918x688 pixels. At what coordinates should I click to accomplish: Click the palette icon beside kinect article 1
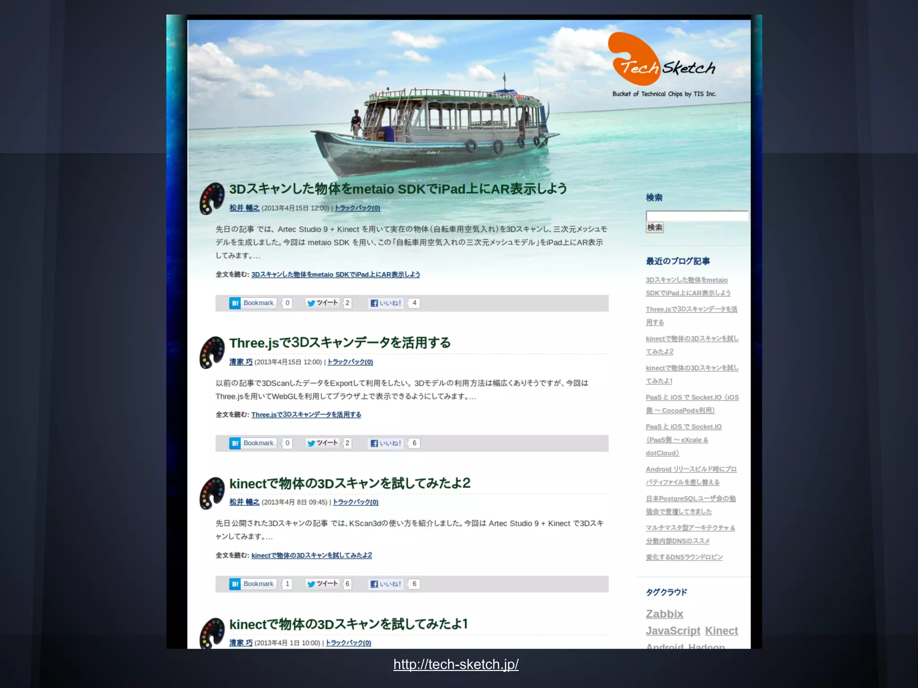(212, 633)
